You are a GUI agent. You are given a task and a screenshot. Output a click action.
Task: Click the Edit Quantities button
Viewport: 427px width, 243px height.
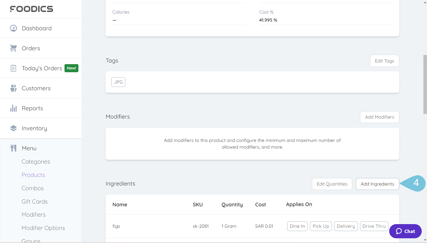(332, 184)
